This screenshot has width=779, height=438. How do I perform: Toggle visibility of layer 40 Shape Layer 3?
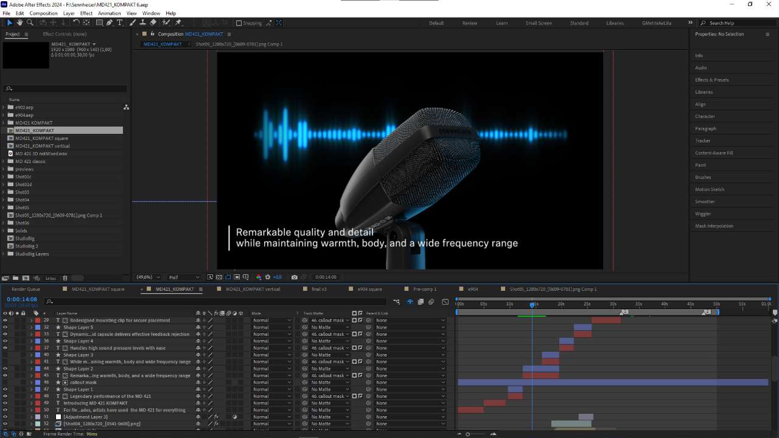coord(5,355)
